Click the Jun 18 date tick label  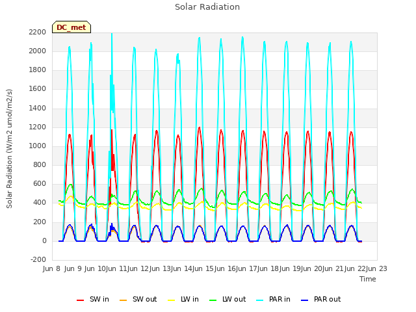tap(267, 268)
